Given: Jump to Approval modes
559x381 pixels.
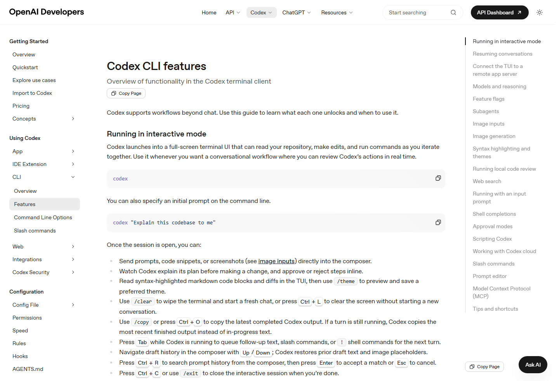Looking at the screenshot, I should click(493, 226).
